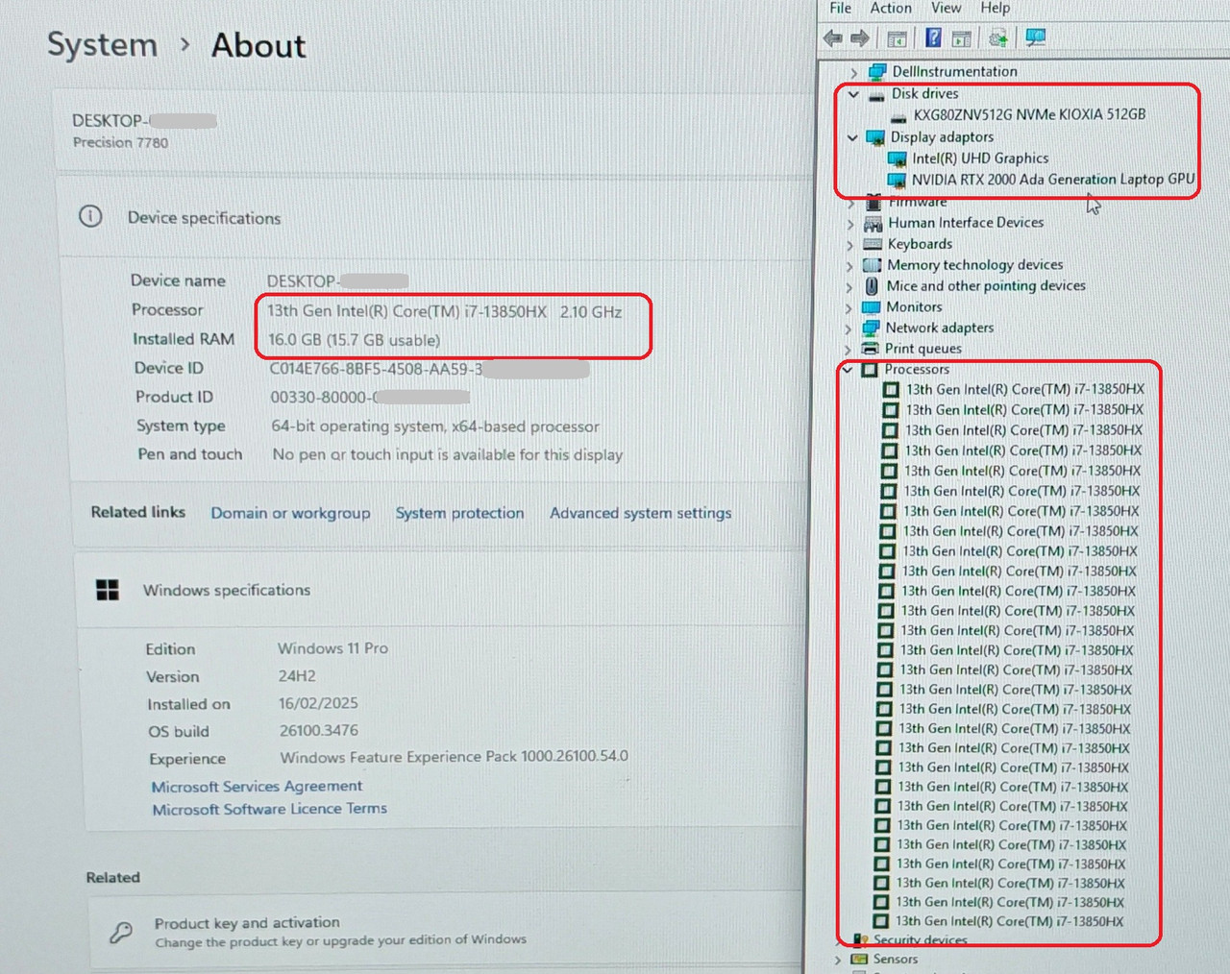This screenshot has width=1230, height=974.
Task: Open Microsoft Software Licence Terms link
Action: click(x=269, y=809)
